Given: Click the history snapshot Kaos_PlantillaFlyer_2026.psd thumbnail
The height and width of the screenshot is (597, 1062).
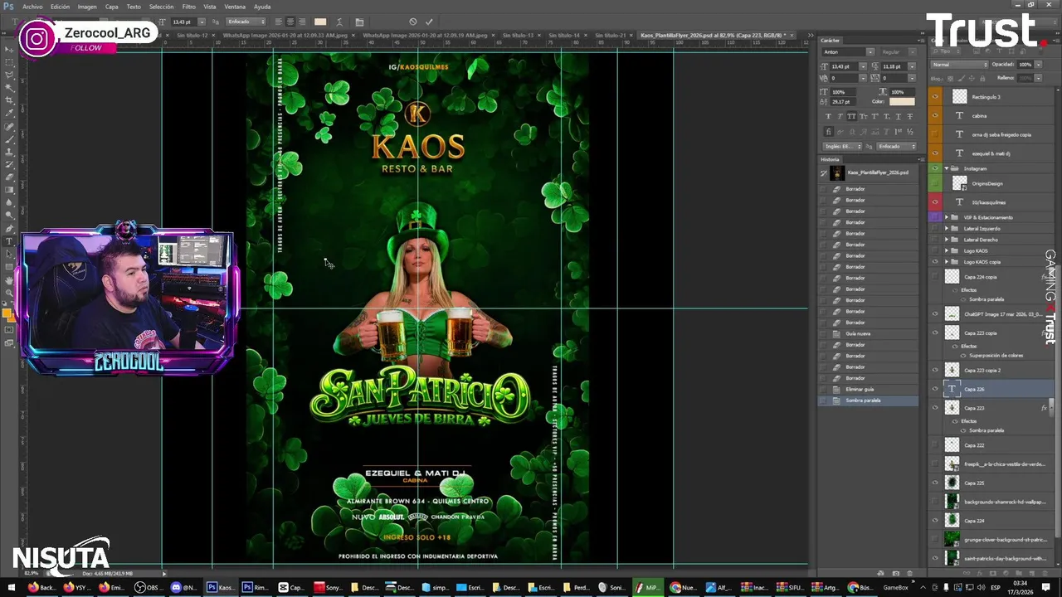Looking at the screenshot, I should 837,172.
